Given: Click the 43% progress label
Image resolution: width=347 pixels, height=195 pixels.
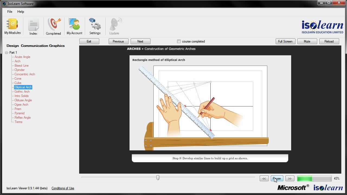Looking at the screenshot, I should coord(337,178).
